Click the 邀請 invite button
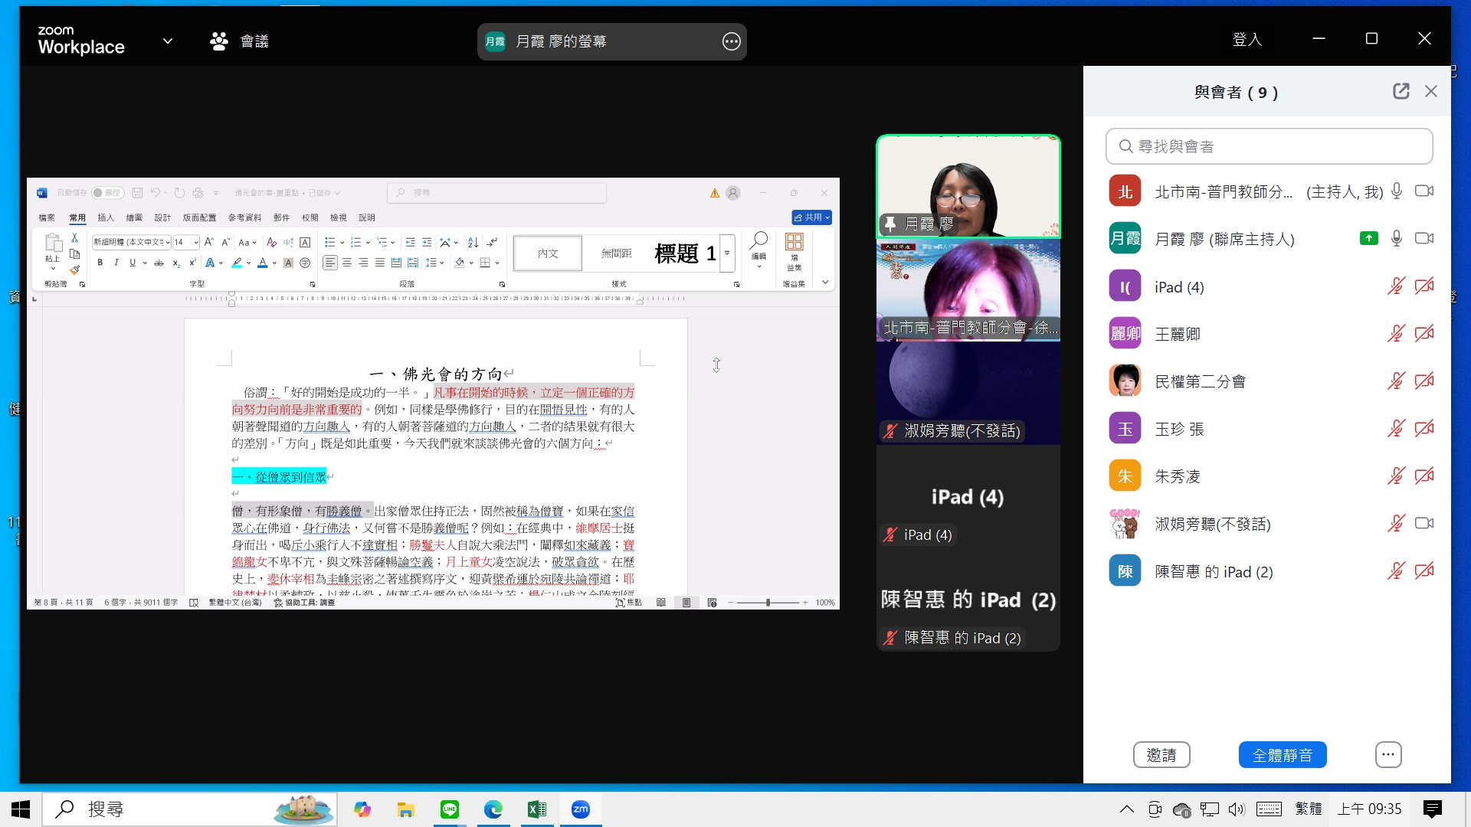Viewport: 1471px width, 827px height. pyautogui.click(x=1161, y=755)
